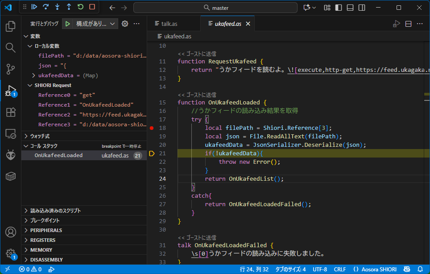This screenshot has width=430, height=274.
Task: Open launch.json settings gear icon
Action: (x=125, y=24)
